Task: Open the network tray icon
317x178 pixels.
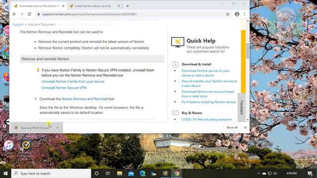Action: coord(269,174)
